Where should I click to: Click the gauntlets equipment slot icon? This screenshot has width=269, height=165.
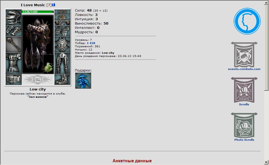pos(62,31)
